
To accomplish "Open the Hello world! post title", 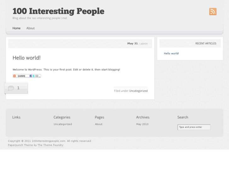I will pos(26,58).
